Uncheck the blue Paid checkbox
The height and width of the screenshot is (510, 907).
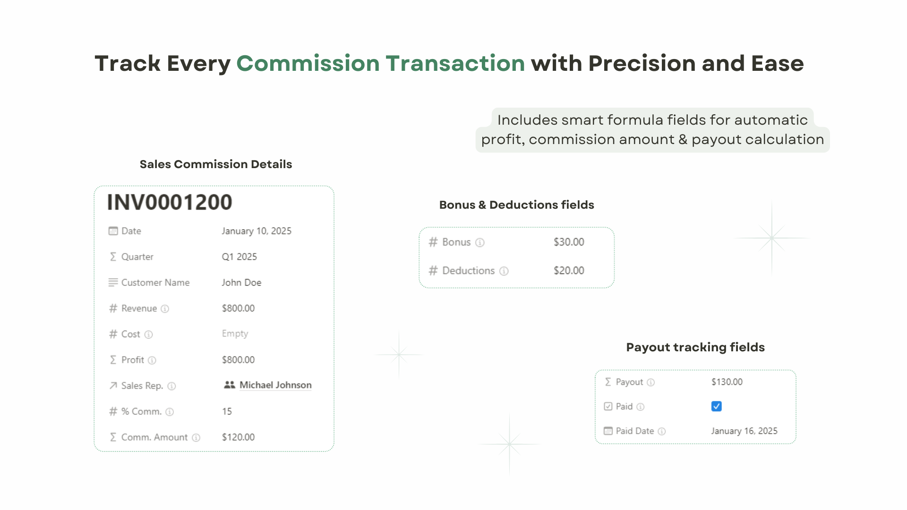tap(716, 406)
